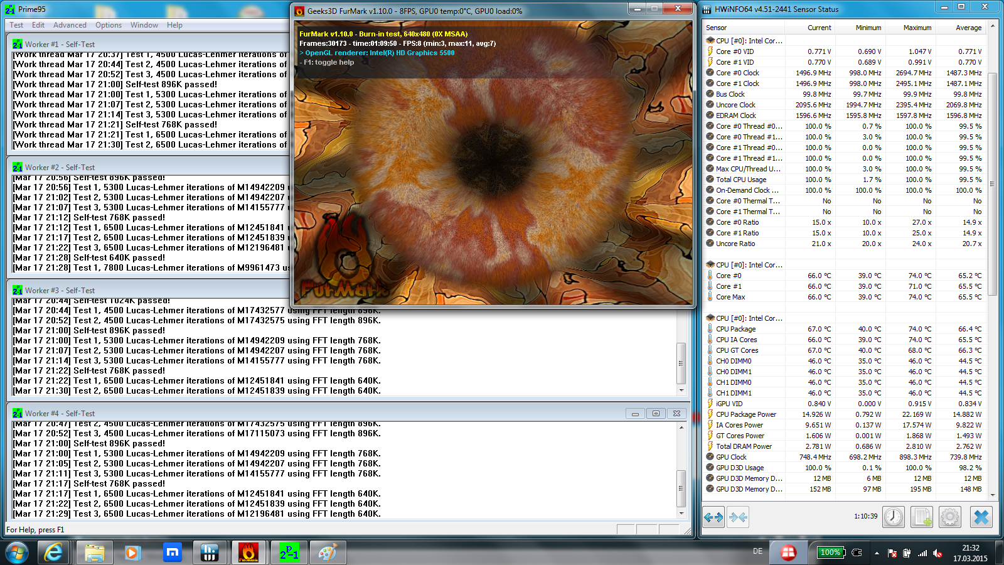The width and height of the screenshot is (1004, 565).
Task: Click the muted volume tray icon
Action: 937,553
